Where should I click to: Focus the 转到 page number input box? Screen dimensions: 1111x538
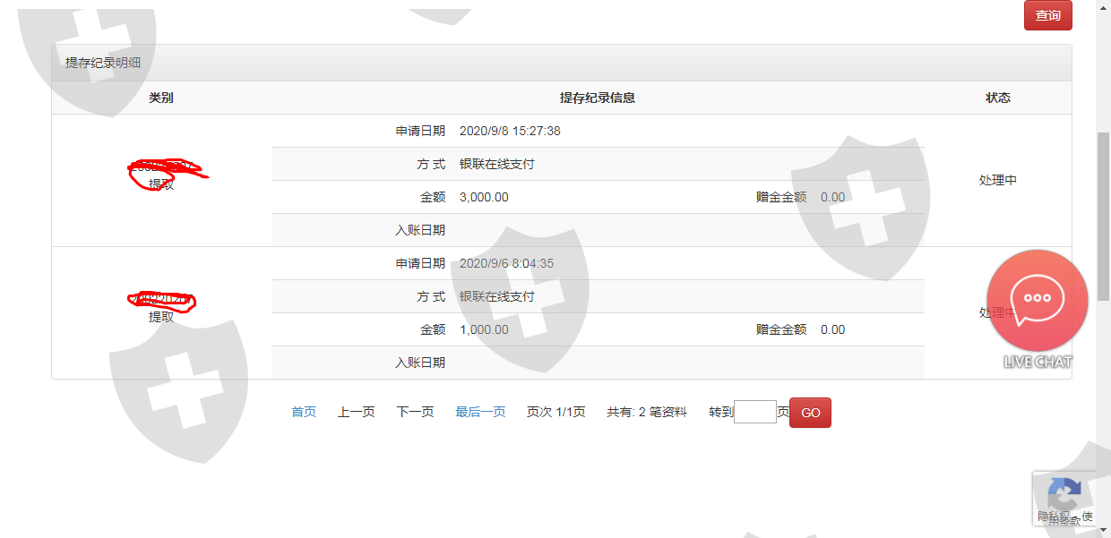pyautogui.click(x=754, y=412)
